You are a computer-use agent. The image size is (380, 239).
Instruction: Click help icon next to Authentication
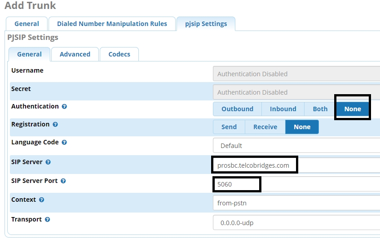64,107
